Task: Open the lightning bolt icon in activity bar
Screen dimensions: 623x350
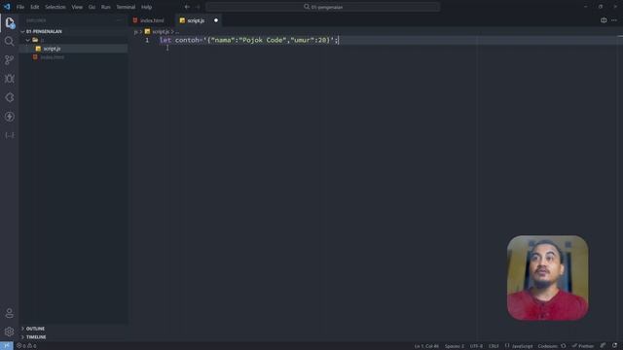Action: pyautogui.click(x=9, y=117)
